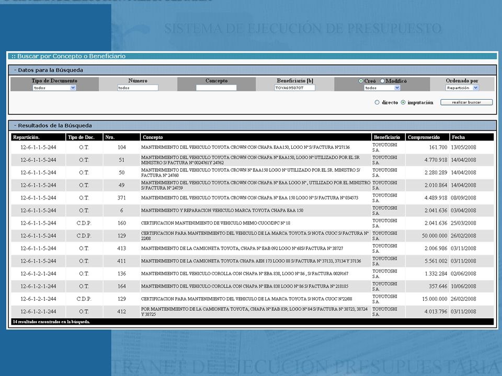Click document number 160
The width and height of the screenshot is (502, 376).
[122, 223]
